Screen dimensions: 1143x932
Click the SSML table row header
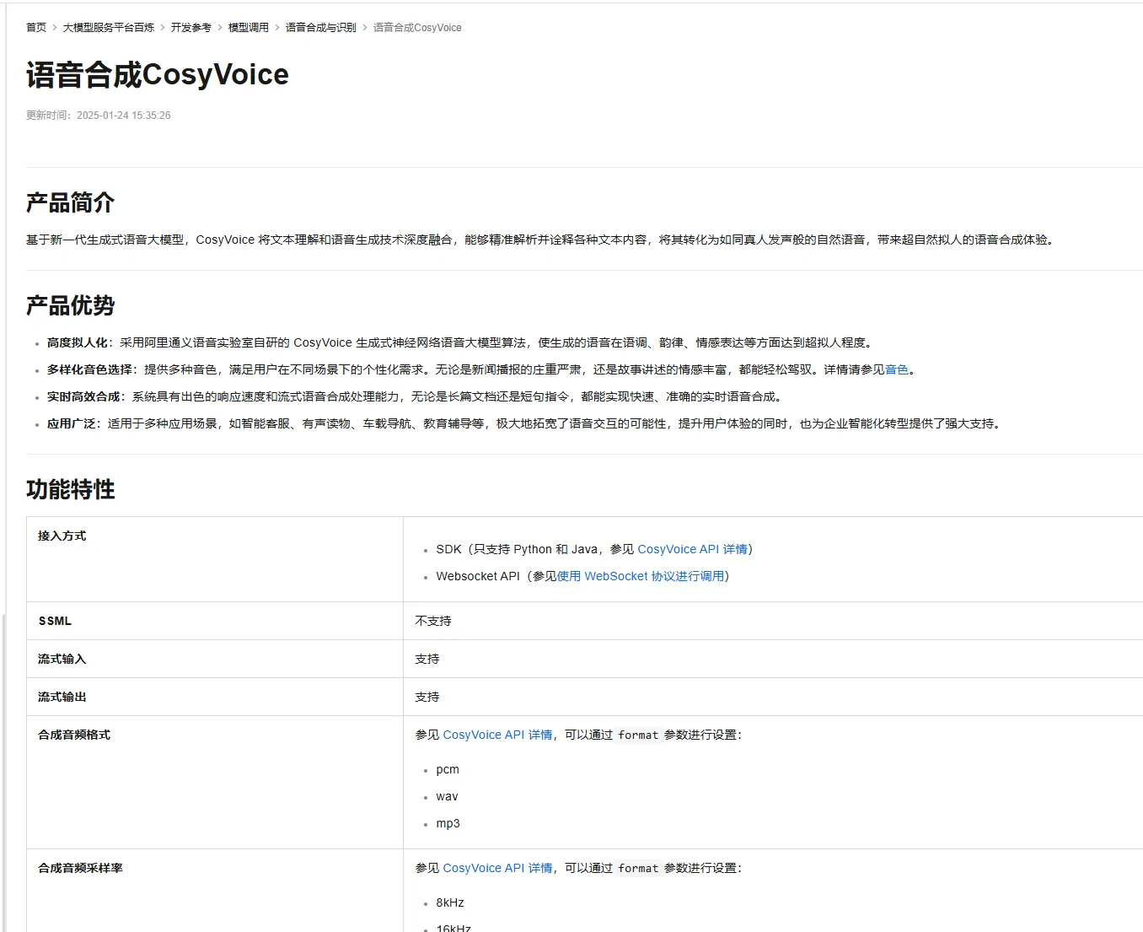click(55, 621)
